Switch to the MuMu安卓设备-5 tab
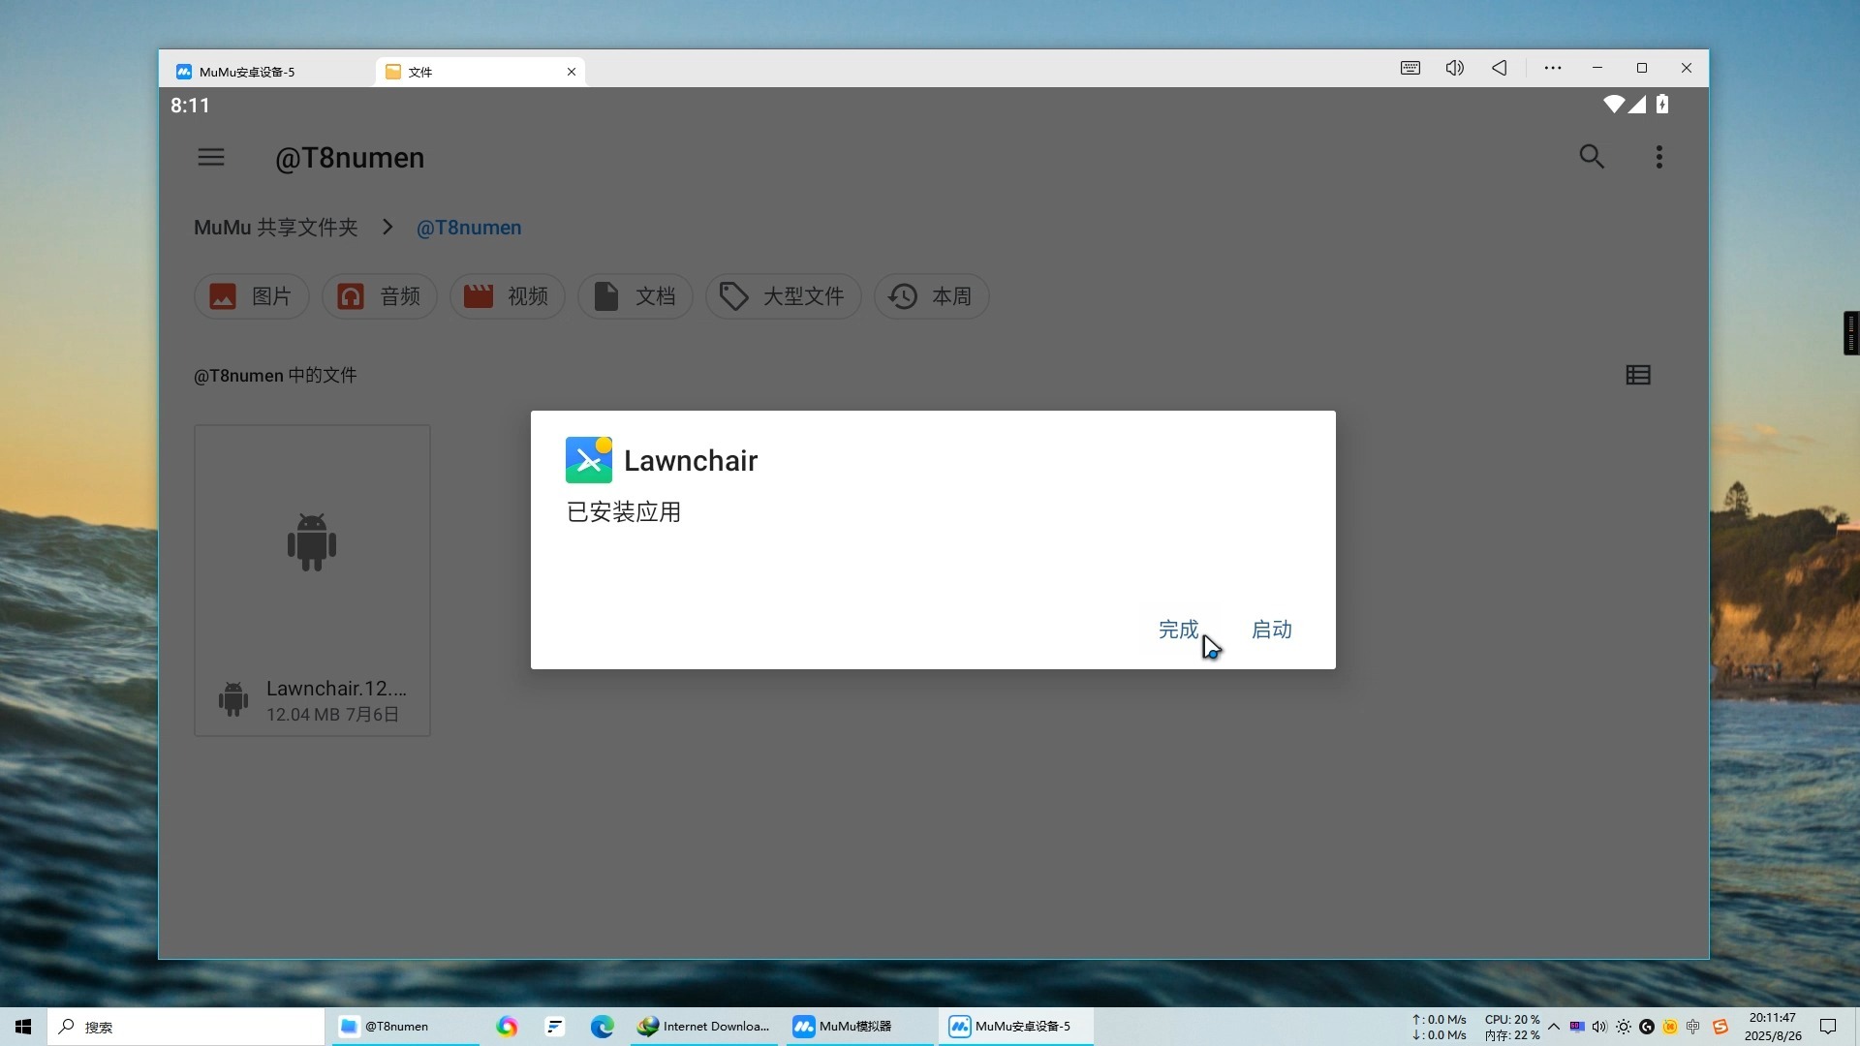 coord(248,72)
